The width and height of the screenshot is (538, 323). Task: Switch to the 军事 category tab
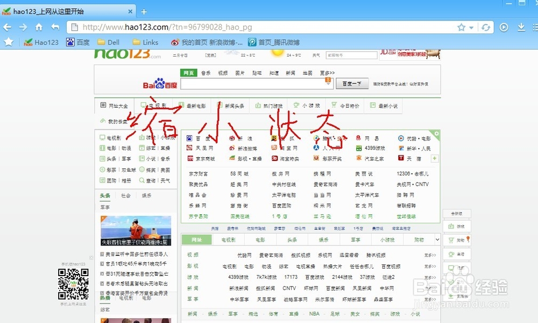point(356,240)
